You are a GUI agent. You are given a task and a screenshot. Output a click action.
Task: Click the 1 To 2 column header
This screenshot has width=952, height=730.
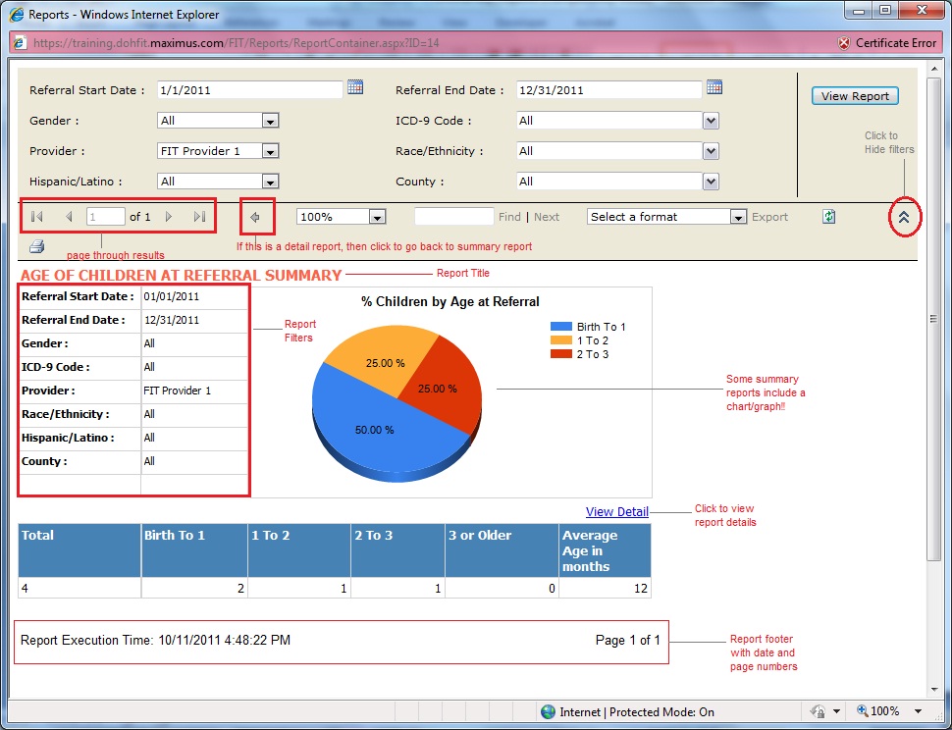click(x=299, y=550)
